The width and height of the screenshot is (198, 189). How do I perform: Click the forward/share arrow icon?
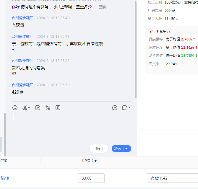(115, 108)
